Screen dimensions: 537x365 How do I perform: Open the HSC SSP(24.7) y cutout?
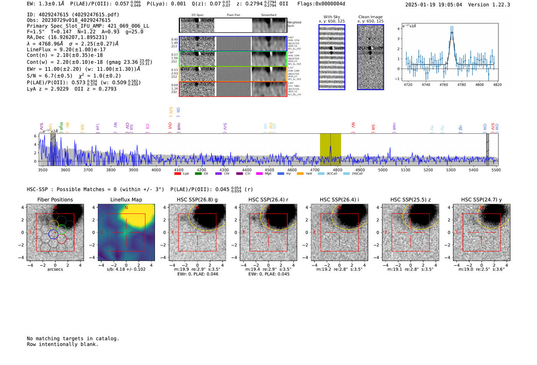point(481,232)
